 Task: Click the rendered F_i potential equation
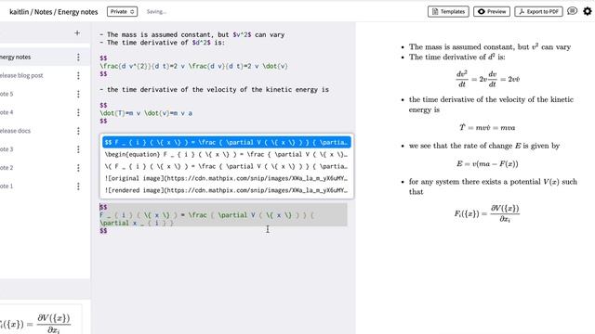tap(487, 213)
